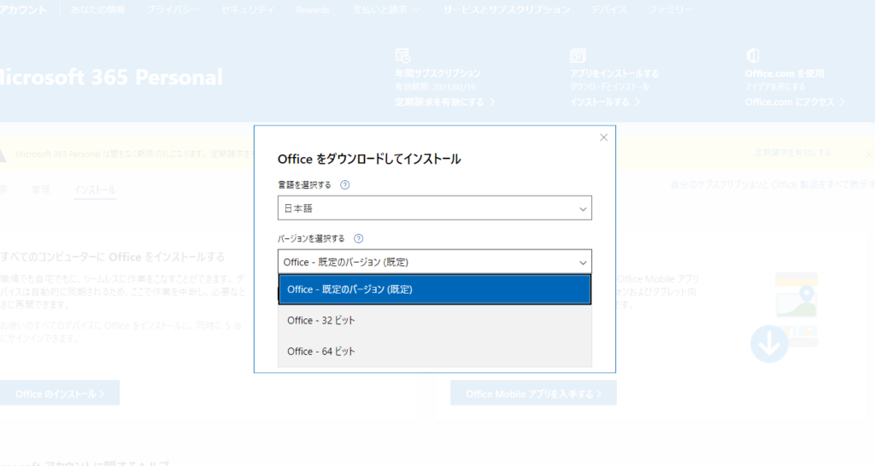Open Rewards in top navigation
This screenshot has width=875, height=466.
tap(313, 9)
